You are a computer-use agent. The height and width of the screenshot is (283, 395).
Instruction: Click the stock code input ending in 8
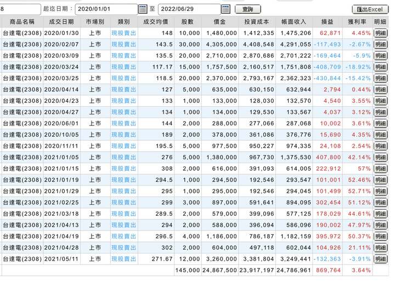point(20,9)
